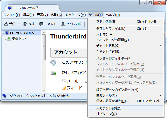Open アドオン(A) from the Tools menu

pyautogui.click(x=126, y=34)
